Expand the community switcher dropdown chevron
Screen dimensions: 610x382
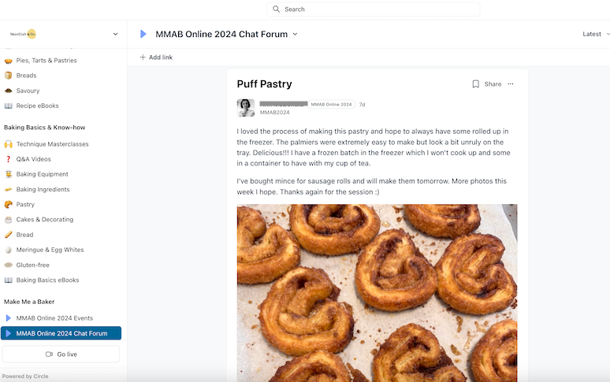(116, 34)
